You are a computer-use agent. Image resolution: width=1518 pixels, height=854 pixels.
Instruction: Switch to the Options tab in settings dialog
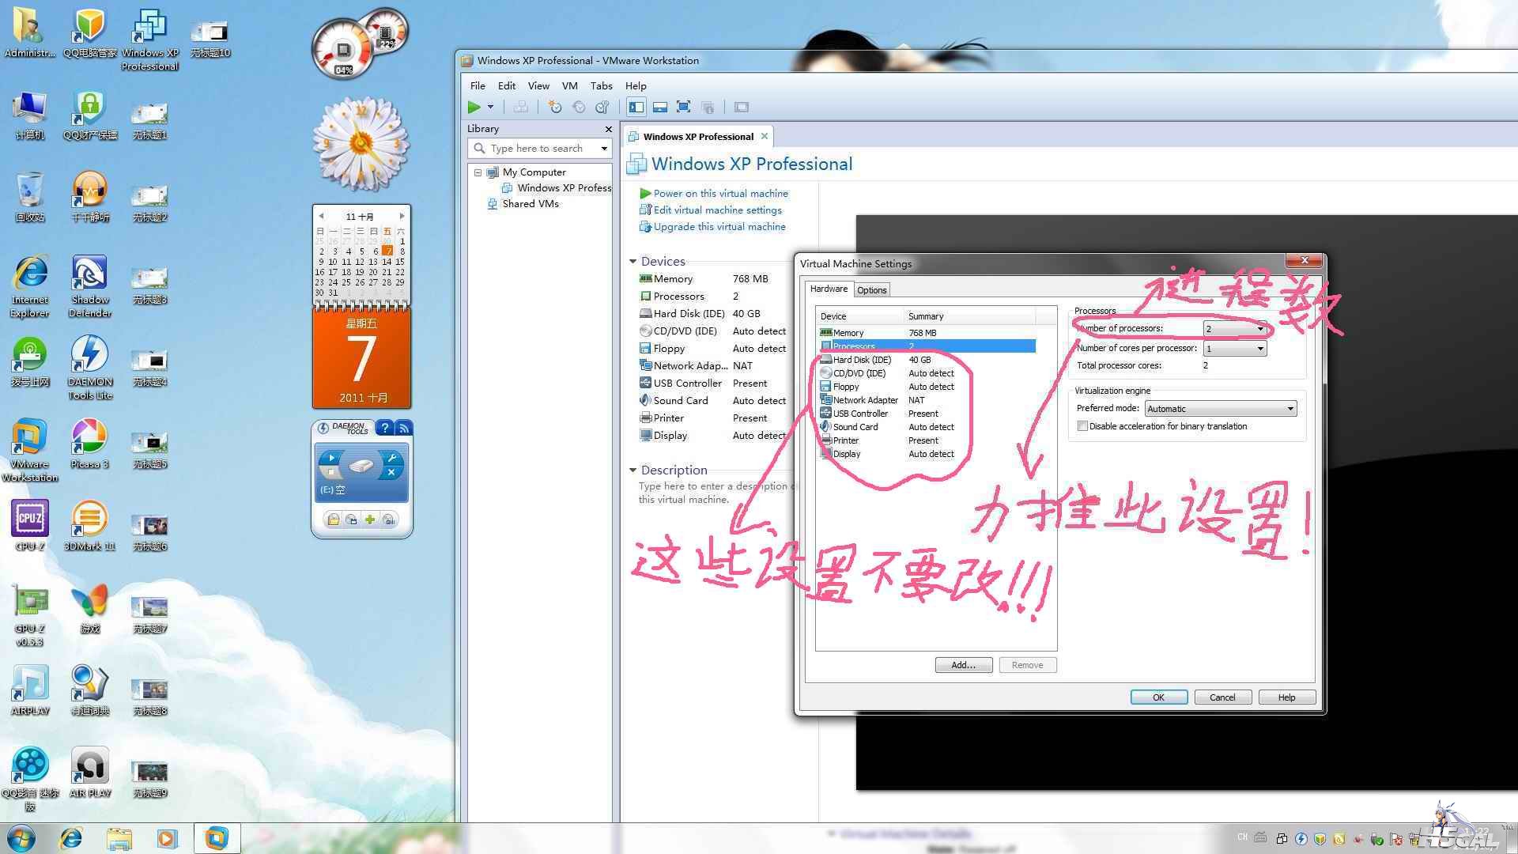[872, 290]
